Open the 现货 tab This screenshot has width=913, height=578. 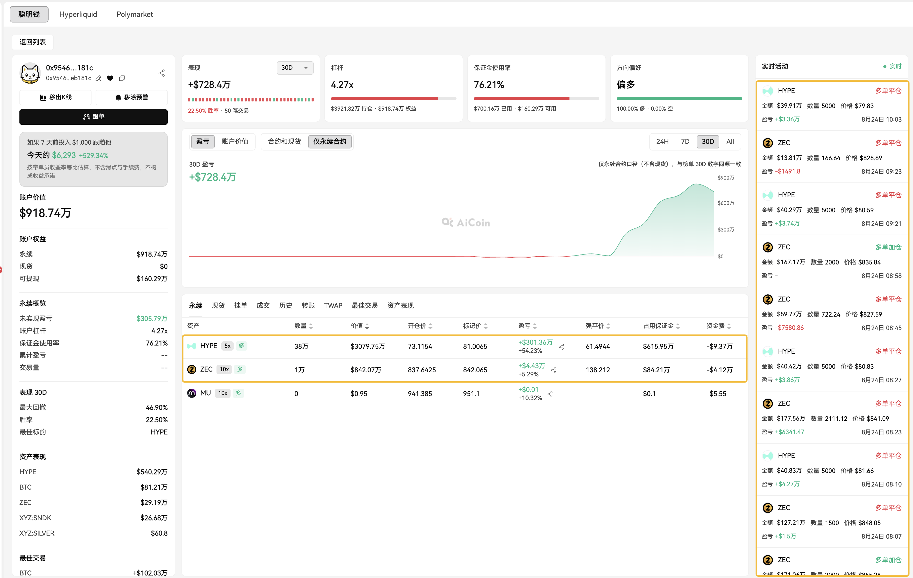[218, 306]
